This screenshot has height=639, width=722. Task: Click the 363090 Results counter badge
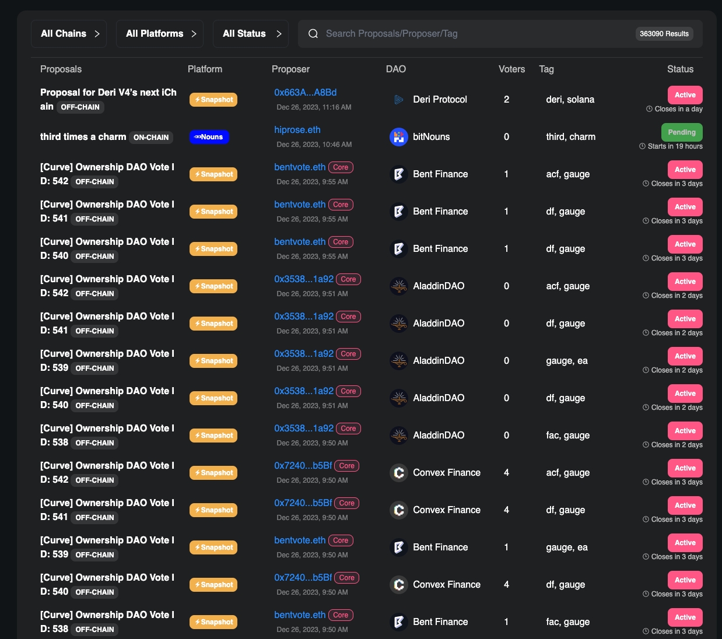[664, 34]
